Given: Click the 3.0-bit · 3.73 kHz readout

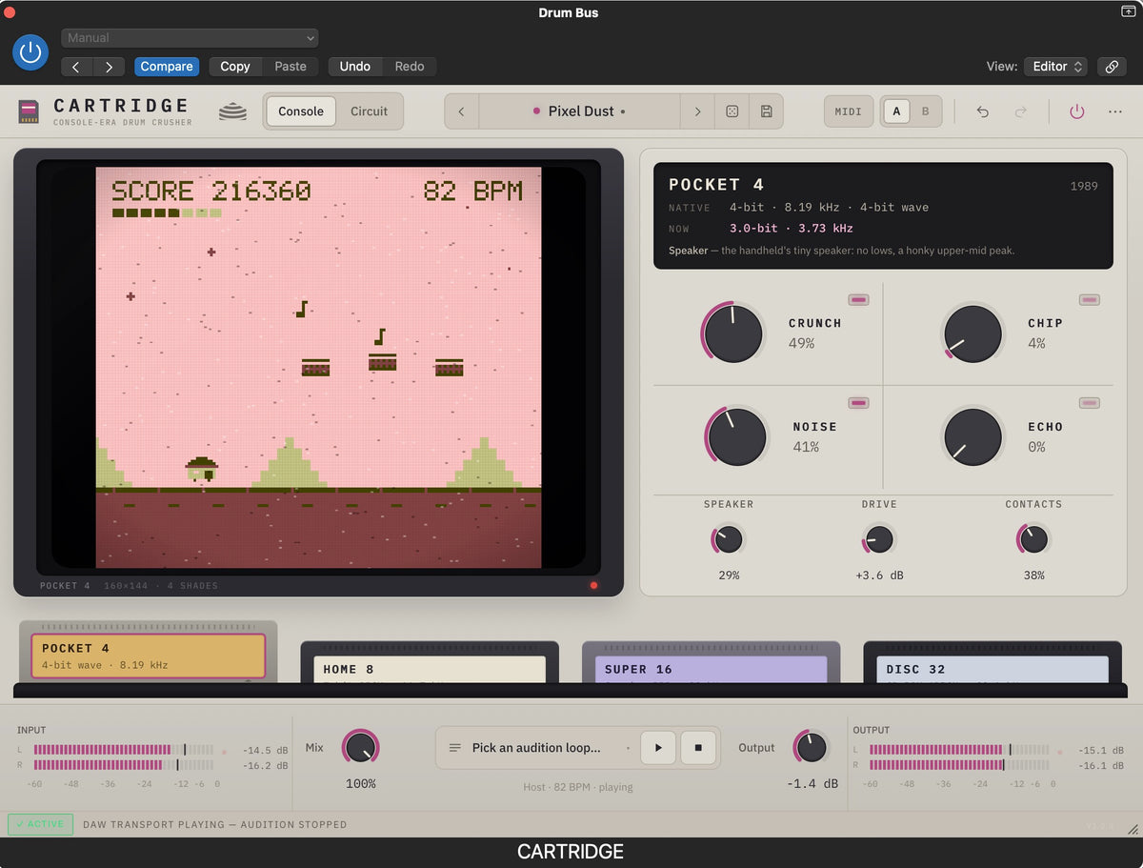Looking at the screenshot, I should (792, 229).
